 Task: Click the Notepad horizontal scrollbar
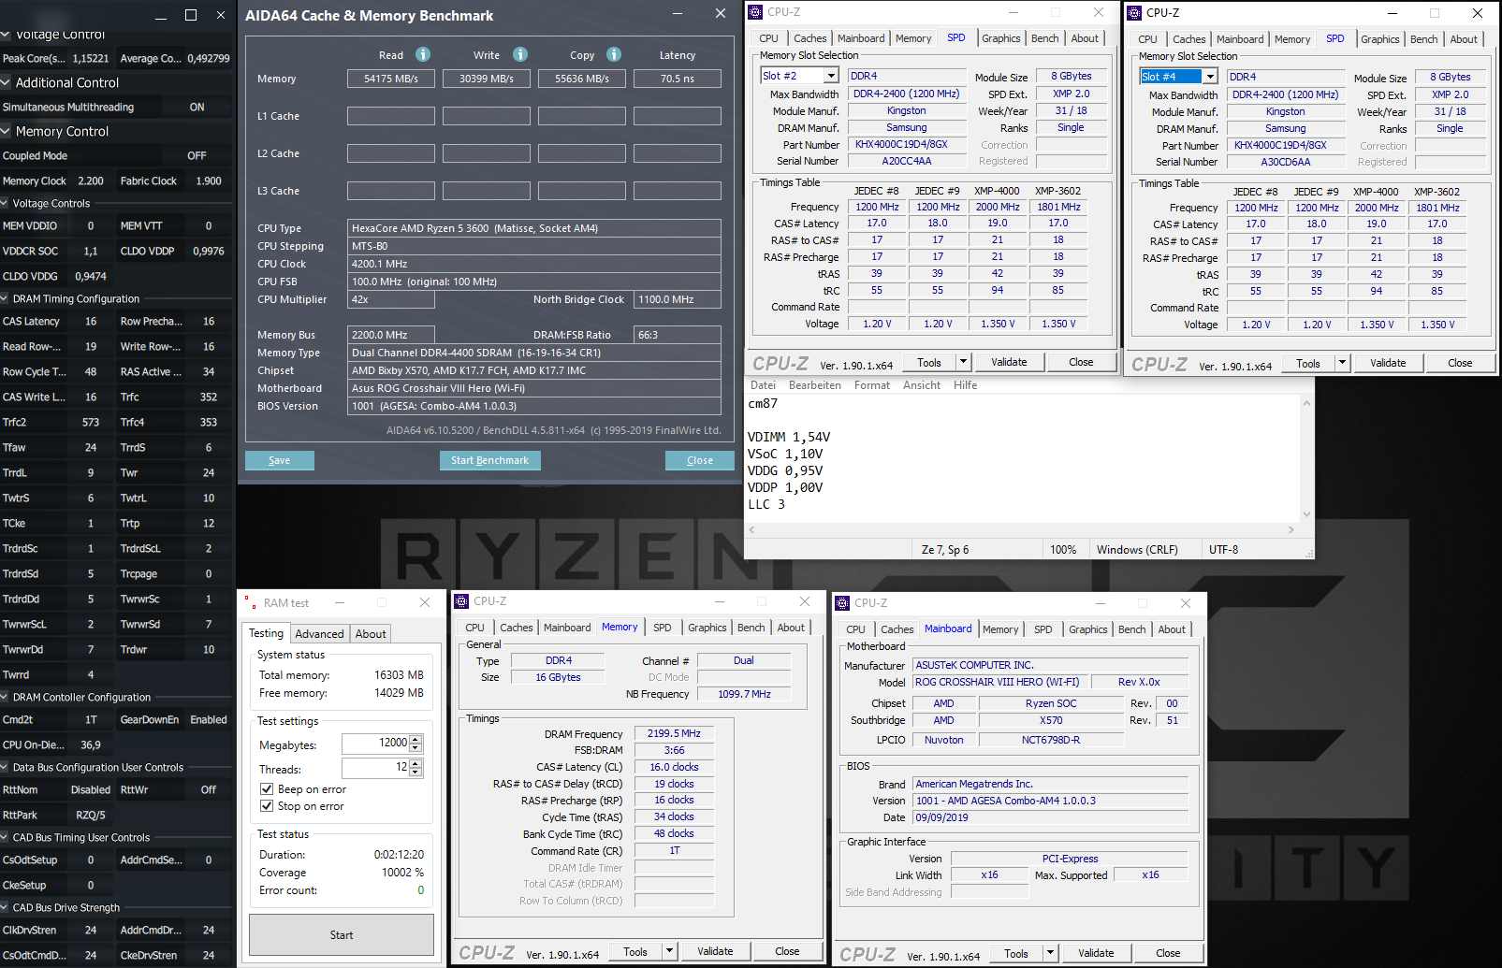1020,529
